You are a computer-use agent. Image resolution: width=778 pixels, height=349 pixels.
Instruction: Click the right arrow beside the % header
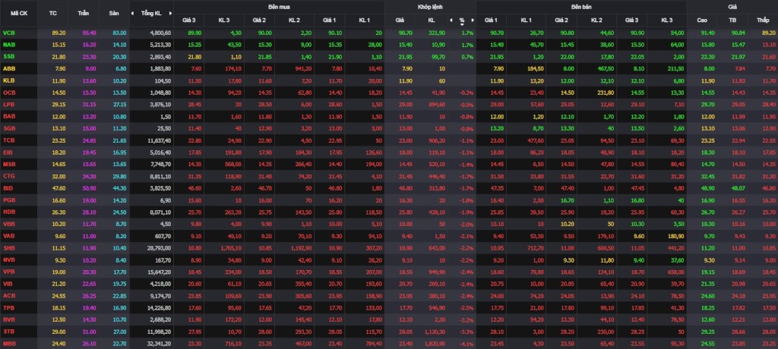[x=473, y=20]
